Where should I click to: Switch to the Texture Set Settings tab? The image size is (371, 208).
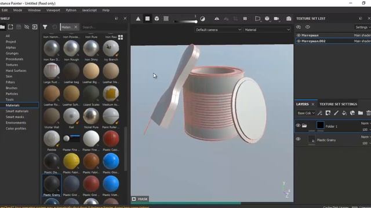tap(338, 104)
